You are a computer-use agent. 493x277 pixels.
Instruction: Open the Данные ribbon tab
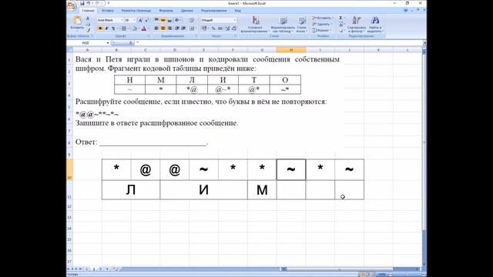coord(187,11)
